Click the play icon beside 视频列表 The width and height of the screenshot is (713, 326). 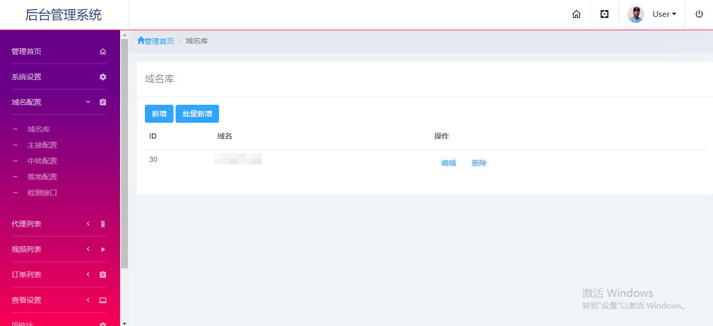pos(103,249)
